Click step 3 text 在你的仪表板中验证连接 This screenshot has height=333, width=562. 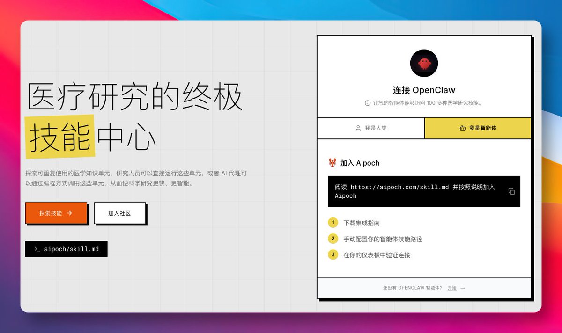[377, 255]
